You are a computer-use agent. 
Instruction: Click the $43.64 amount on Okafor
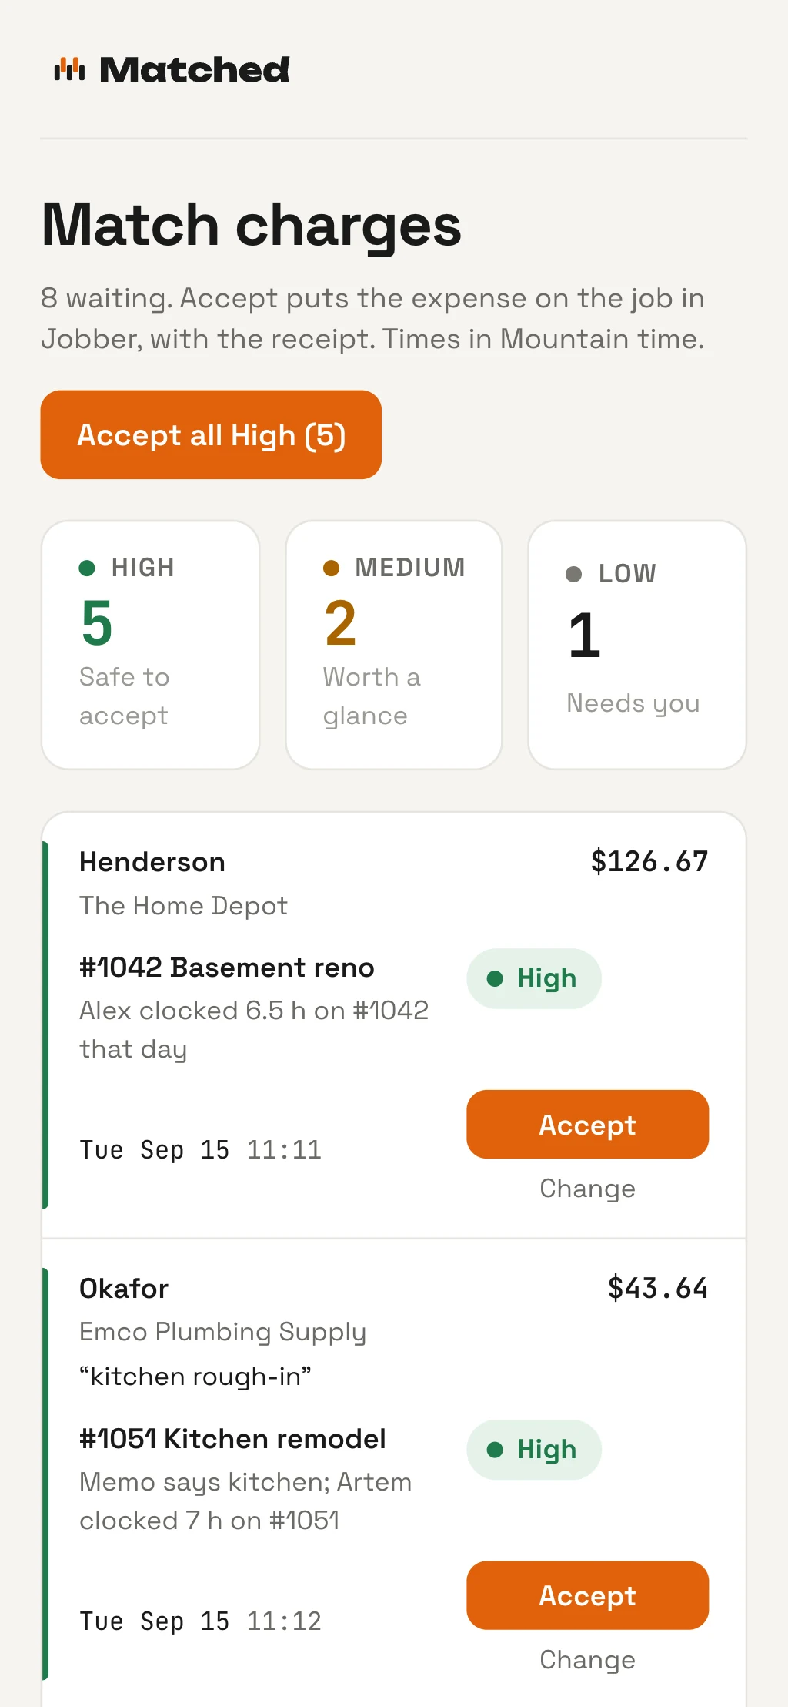pos(658,1288)
